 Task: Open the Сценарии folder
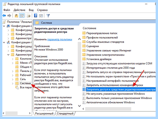click(92, 46)
